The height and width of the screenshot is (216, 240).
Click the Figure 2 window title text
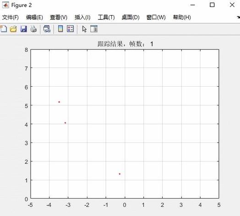pos(22,5)
